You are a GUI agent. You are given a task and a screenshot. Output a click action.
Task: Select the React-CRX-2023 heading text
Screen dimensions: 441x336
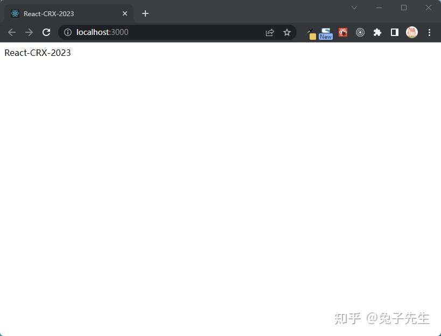coord(37,53)
